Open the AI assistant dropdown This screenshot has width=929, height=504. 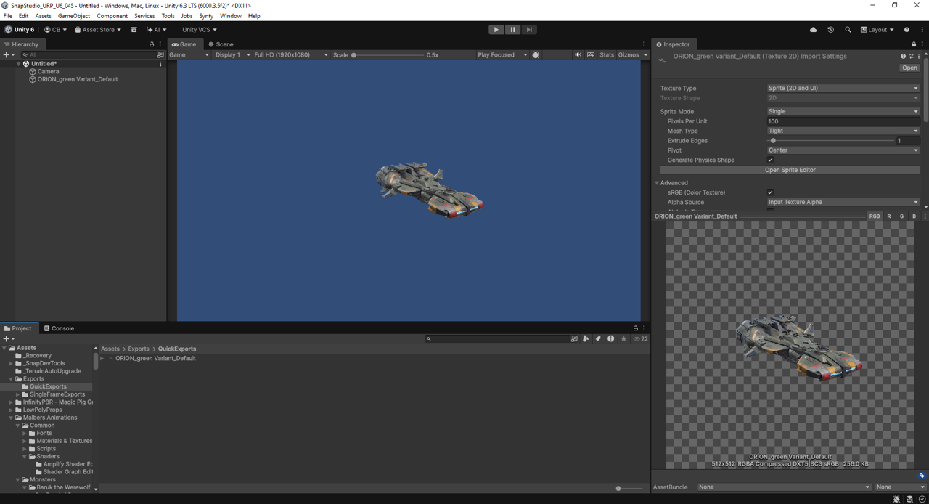tap(156, 30)
